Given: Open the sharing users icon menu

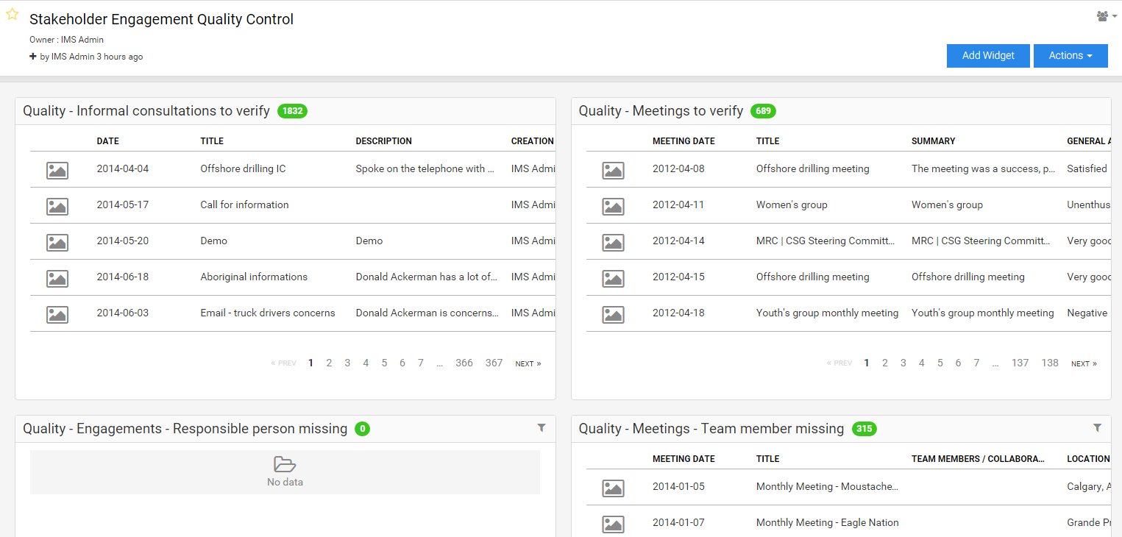Looking at the screenshot, I should [1106, 16].
